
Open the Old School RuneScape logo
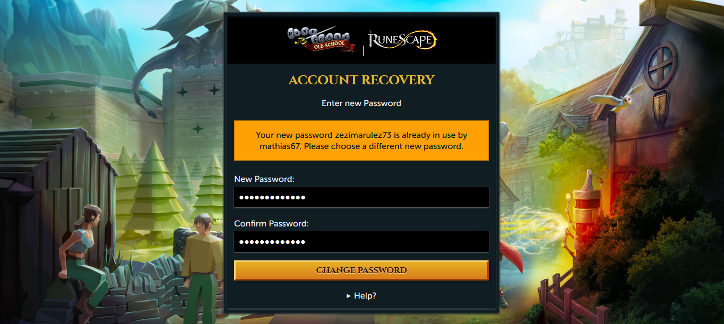click(x=322, y=40)
